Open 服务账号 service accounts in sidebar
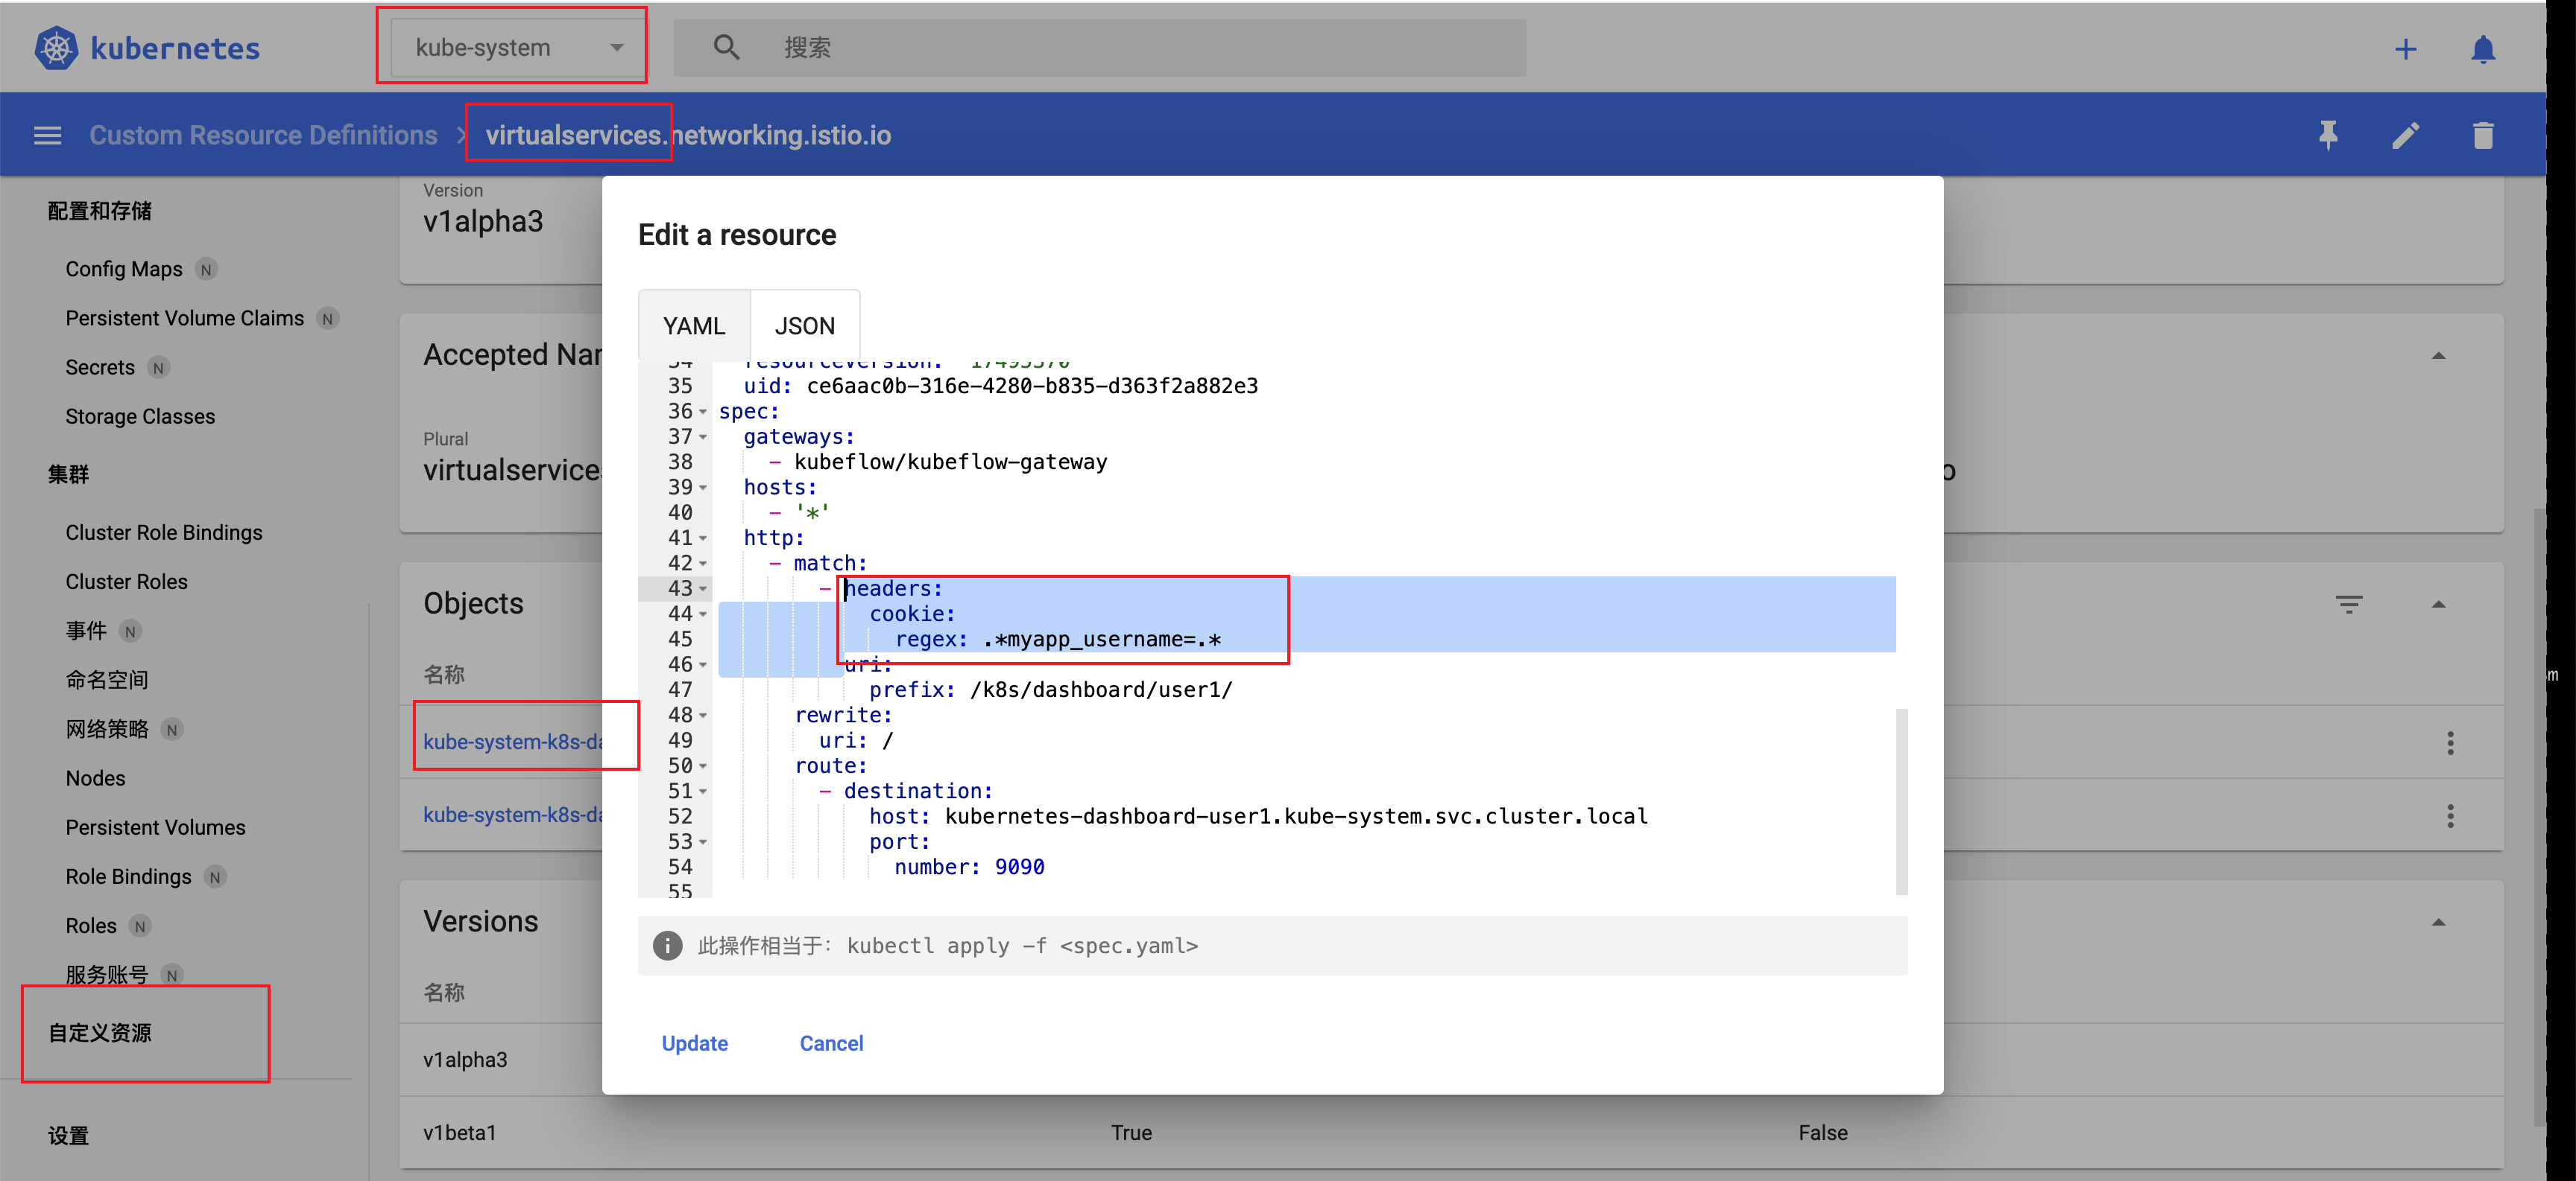The height and width of the screenshot is (1181, 2576). click(x=107, y=974)
